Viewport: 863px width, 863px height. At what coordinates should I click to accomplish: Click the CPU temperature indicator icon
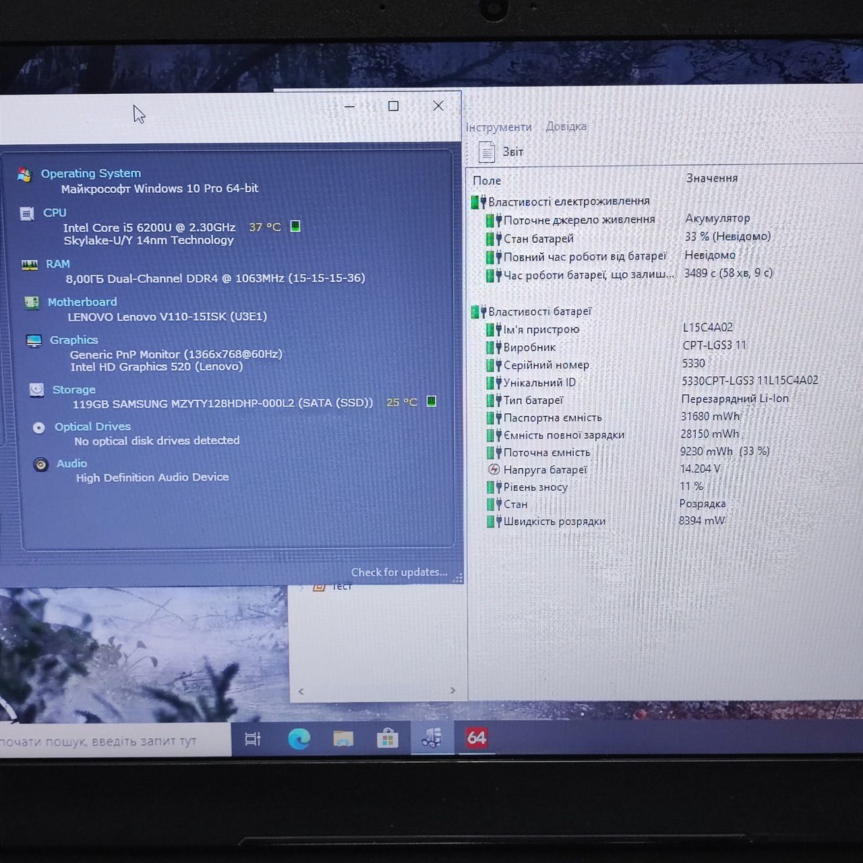pos(295,226)
